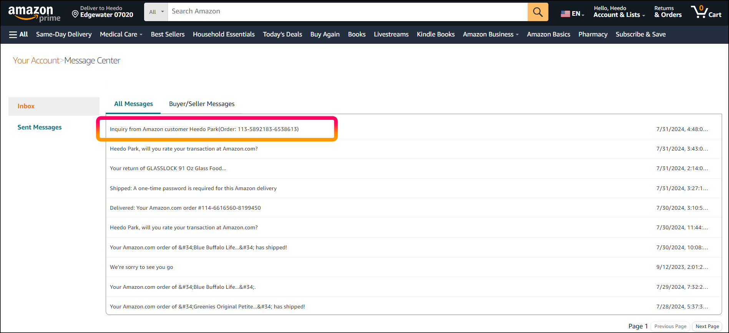Click the Search Amazon input field
This screenshot has height=333, width=729.
(347, 12)
